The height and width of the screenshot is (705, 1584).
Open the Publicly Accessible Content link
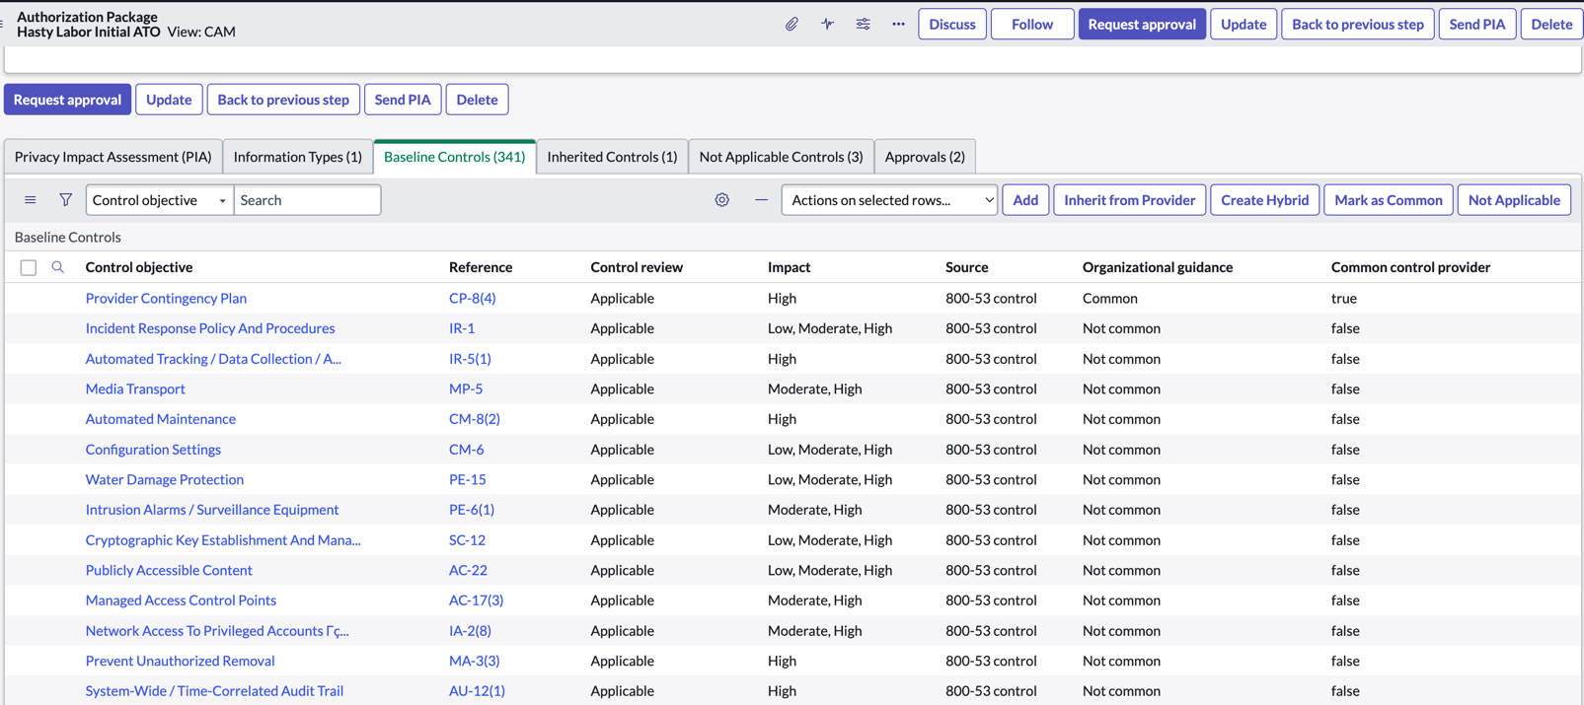169,570
